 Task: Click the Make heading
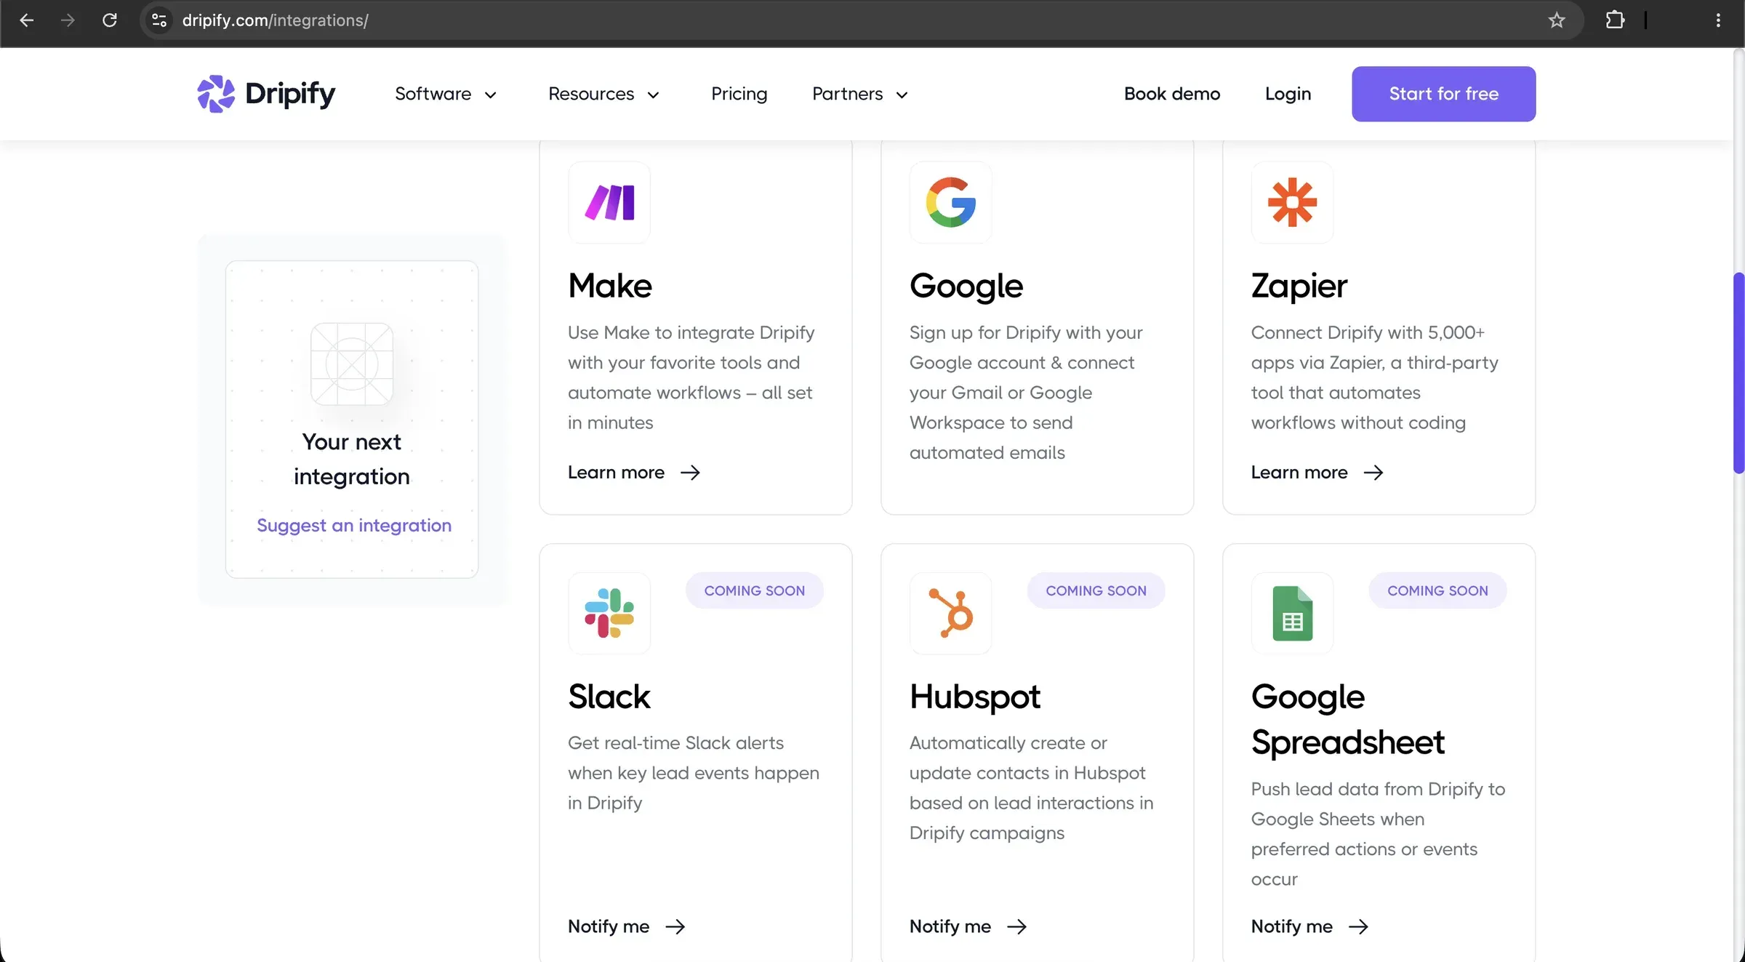(609, 286)
